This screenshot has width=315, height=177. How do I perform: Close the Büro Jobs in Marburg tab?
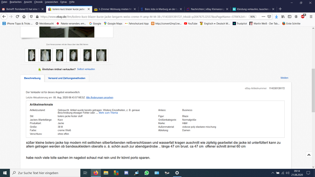point(181,9)
